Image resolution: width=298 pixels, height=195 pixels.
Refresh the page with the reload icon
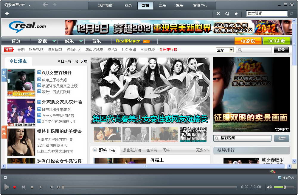tap(227, 13)
